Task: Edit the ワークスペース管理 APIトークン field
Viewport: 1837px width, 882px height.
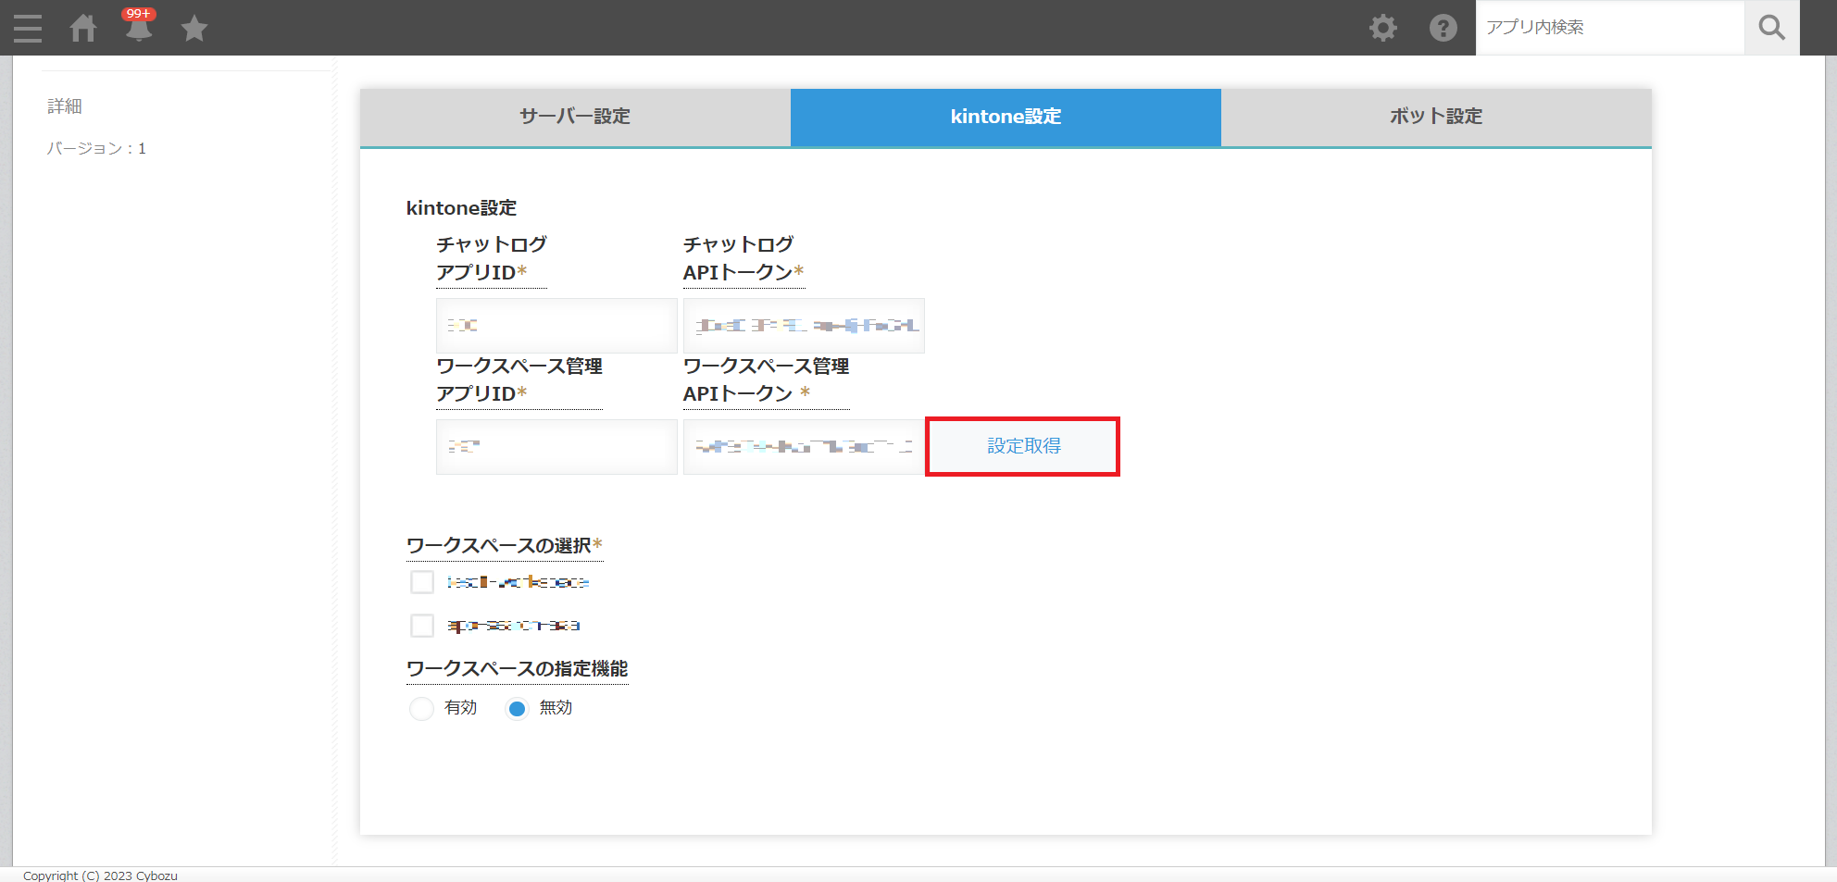Action: tap(804, 447)
